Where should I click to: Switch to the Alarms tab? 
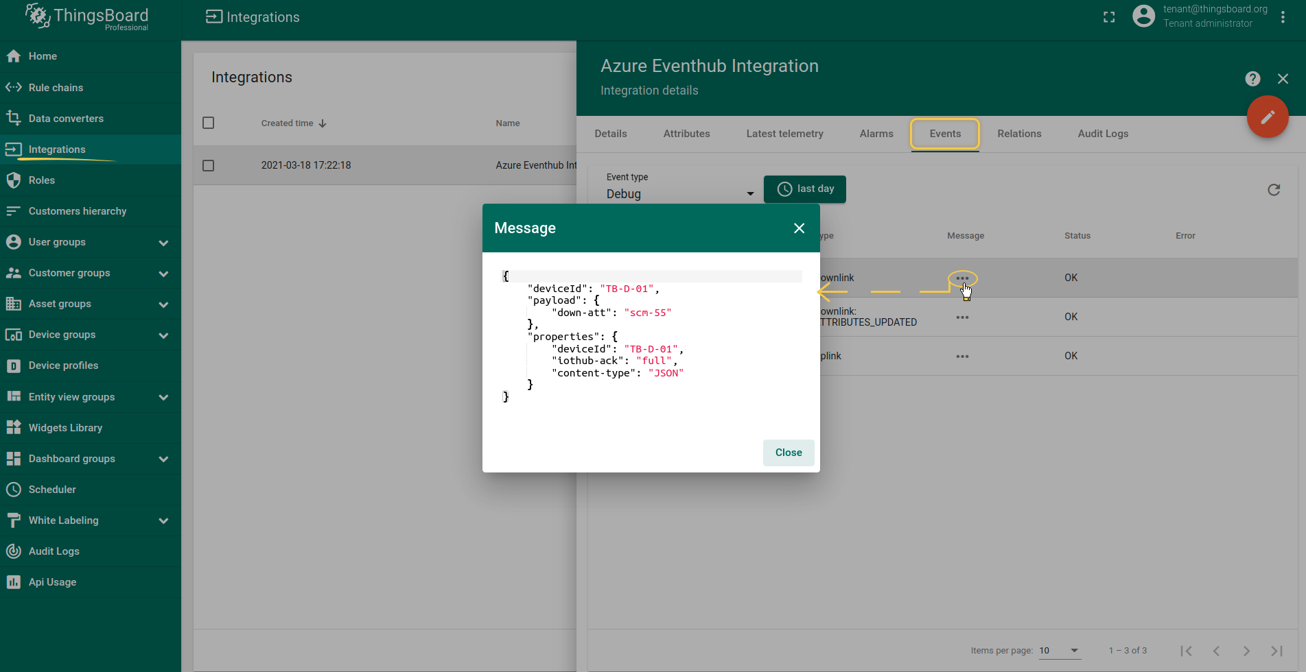[x=876, y=134]
